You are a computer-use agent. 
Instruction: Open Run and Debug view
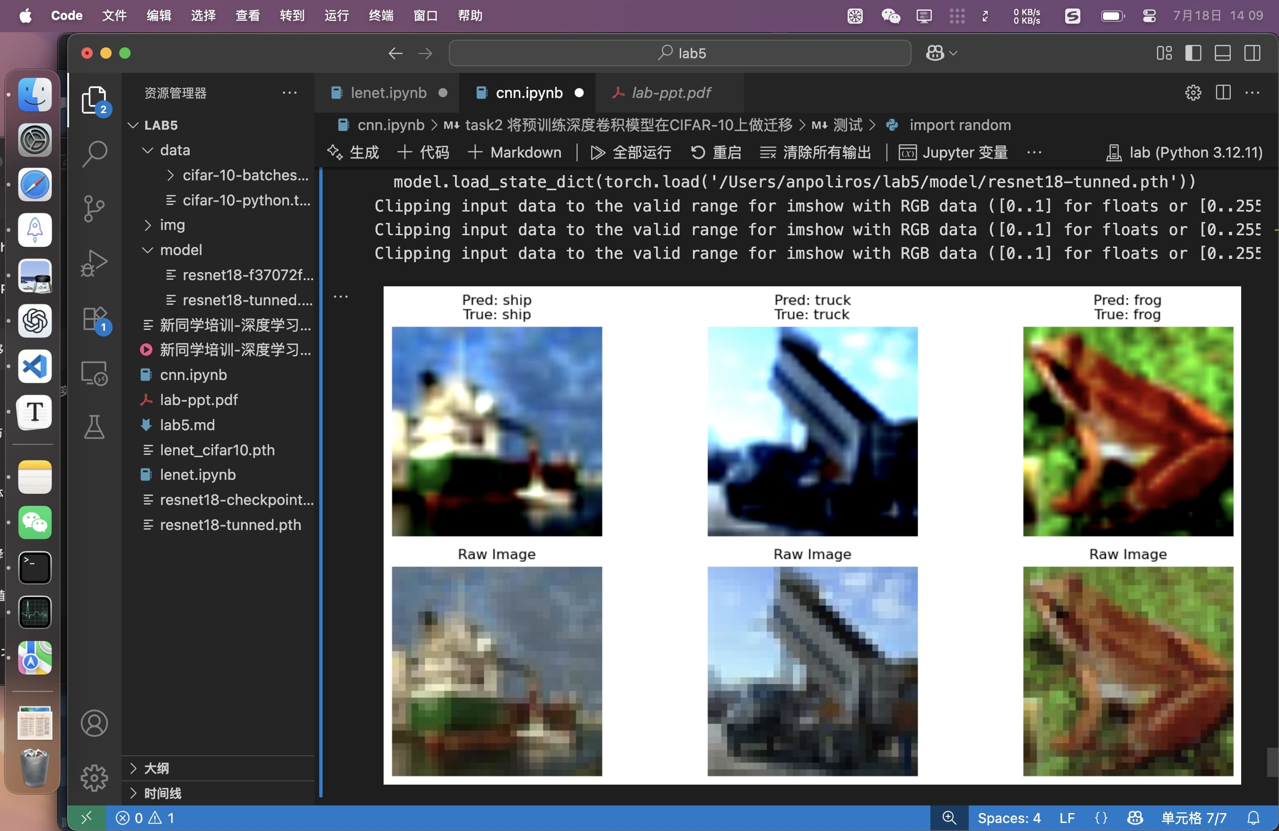(95, 264)
